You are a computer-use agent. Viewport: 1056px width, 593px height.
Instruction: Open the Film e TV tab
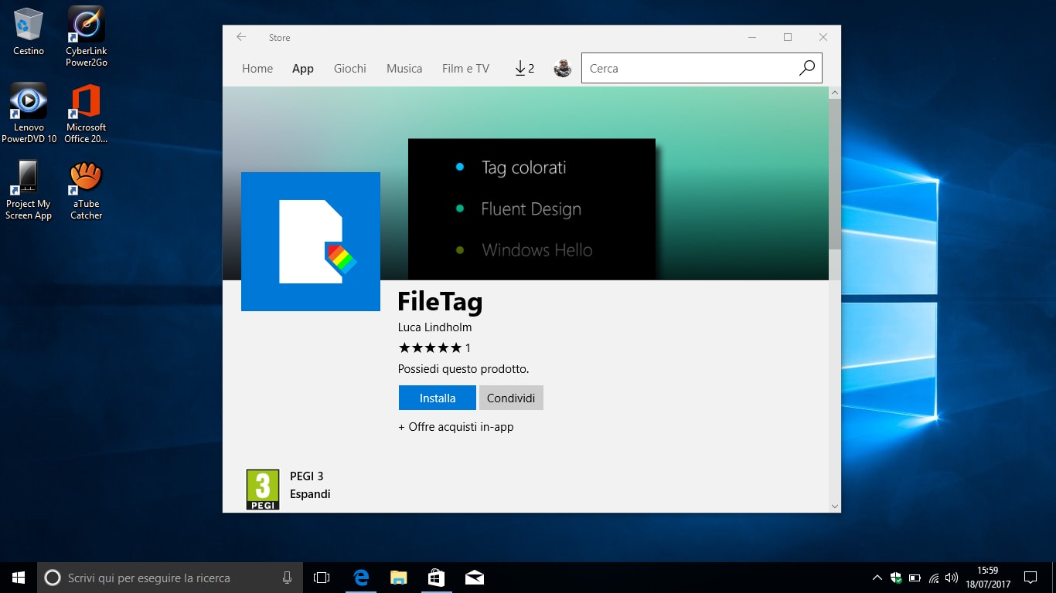(465, 69)
